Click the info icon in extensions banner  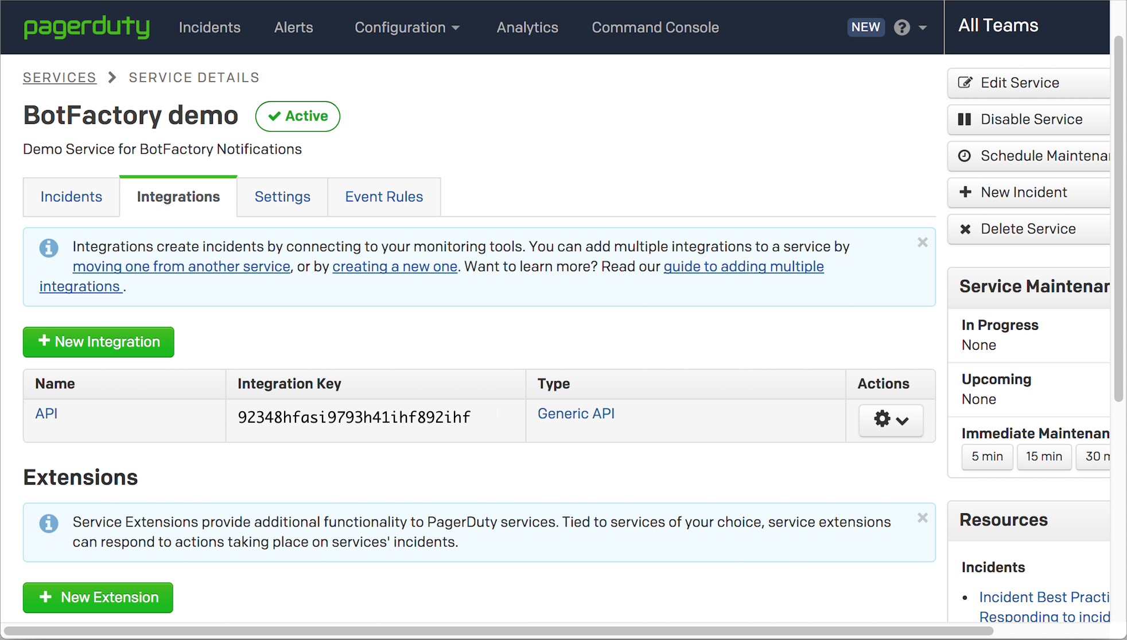(49, 523)
